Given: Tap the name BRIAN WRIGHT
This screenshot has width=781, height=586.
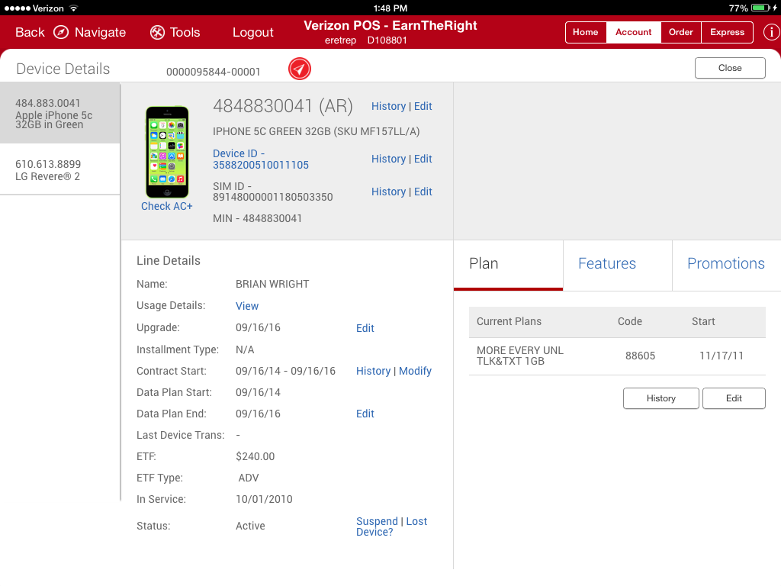Looking at the screenshot, I should click(x=272, y=284).
